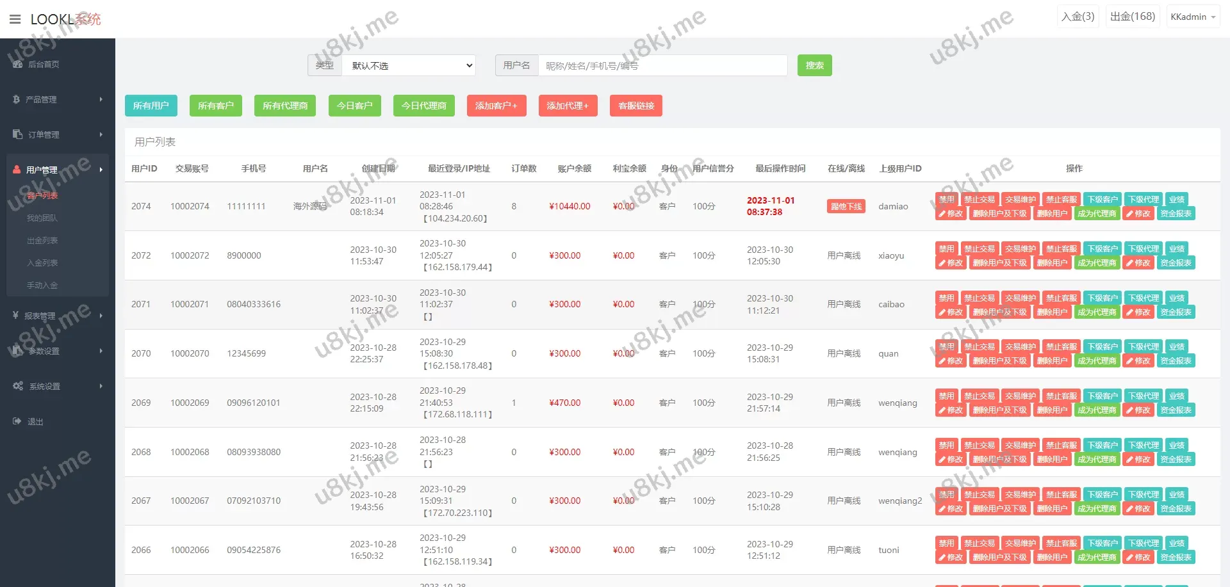Disable user 2072 with 禁用 button
The height and width of the screenshot is (587, 1230).
coord(946,248)
